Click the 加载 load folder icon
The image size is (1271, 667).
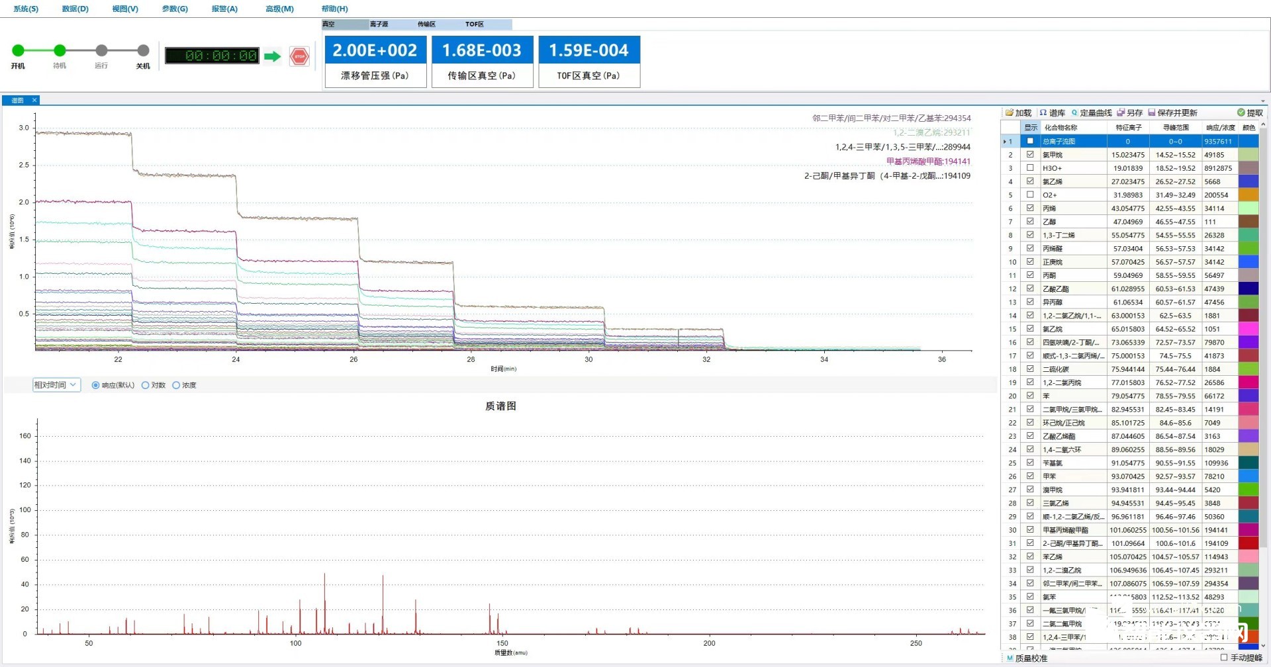click(1010, 112)
